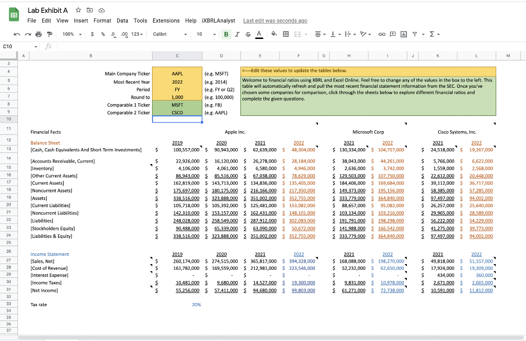Click the Move to folder icon
Viewport: 526px width, 341px height.
89,10
